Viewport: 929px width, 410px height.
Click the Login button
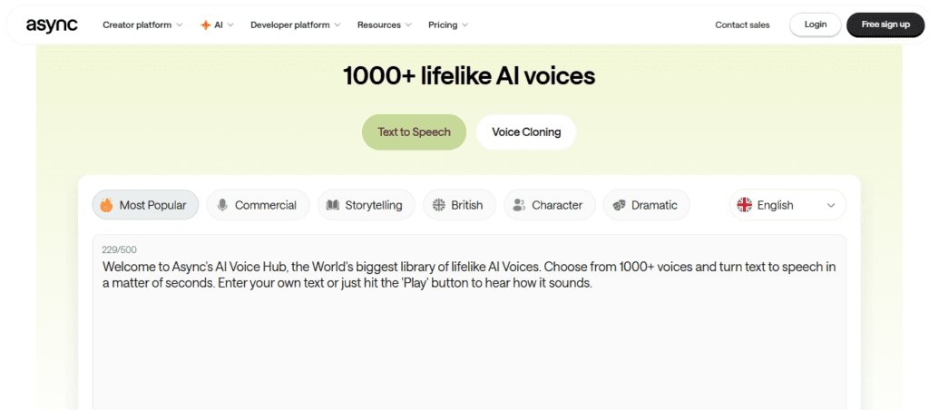click(815, 24)
